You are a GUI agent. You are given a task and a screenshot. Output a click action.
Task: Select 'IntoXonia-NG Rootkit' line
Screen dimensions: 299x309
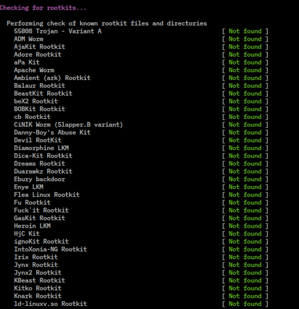click(50, 249)
